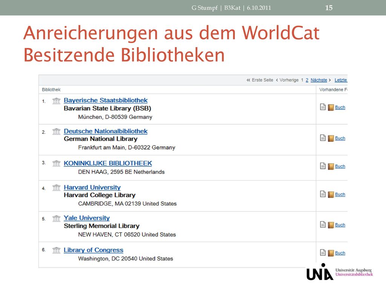The image size is (386, 289).
Task: Click the Universität Augsburg UNIA logo
Action: coord(320,272)
